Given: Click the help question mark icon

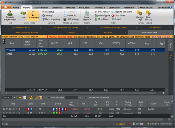Looking at the screenshot, I should tap(170, 7).
